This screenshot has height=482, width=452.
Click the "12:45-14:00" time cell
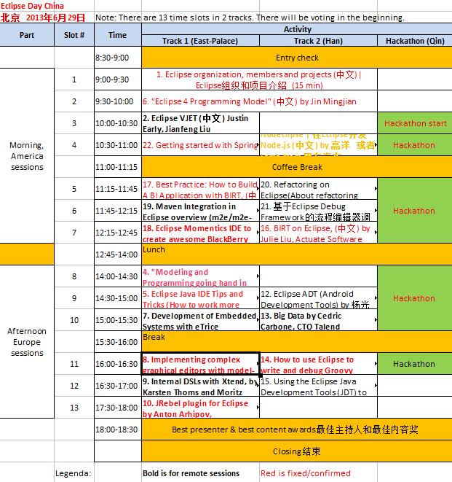click(x=117, y=254)
